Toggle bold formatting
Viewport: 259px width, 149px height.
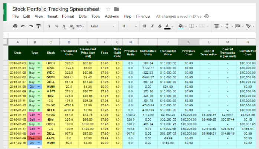(144, 26)
